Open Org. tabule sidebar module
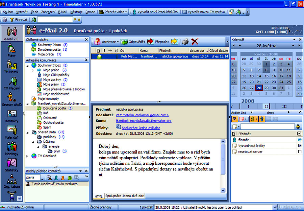304x211 pixels. point(11,181)
